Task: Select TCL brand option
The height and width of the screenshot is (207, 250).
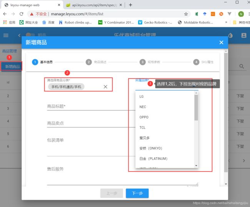Action: pyautogui.click(x=165, y=128)
